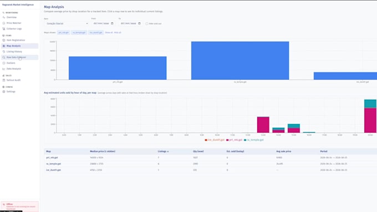
Task: Click the tallest ra_temple.gat bar in the price chart
Action: click(x=240, y=60)
